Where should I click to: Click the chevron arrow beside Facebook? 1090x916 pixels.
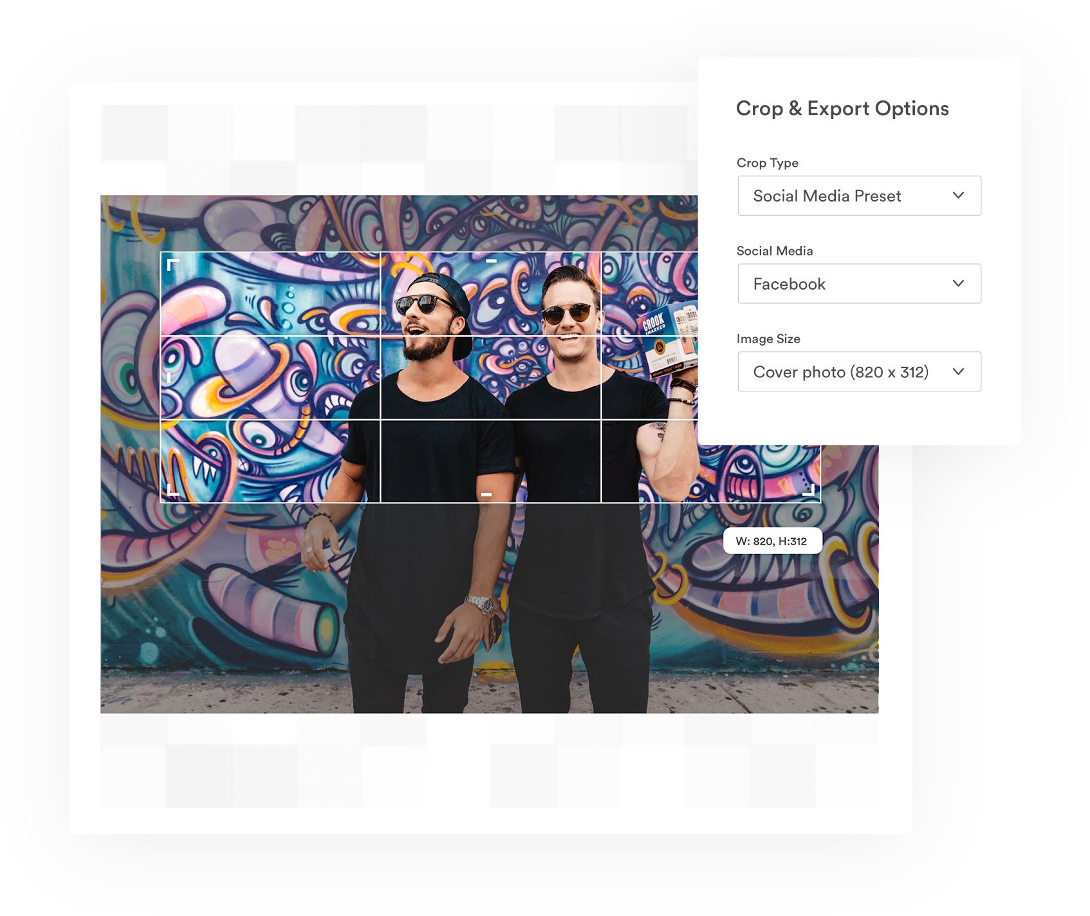point(958,283)
